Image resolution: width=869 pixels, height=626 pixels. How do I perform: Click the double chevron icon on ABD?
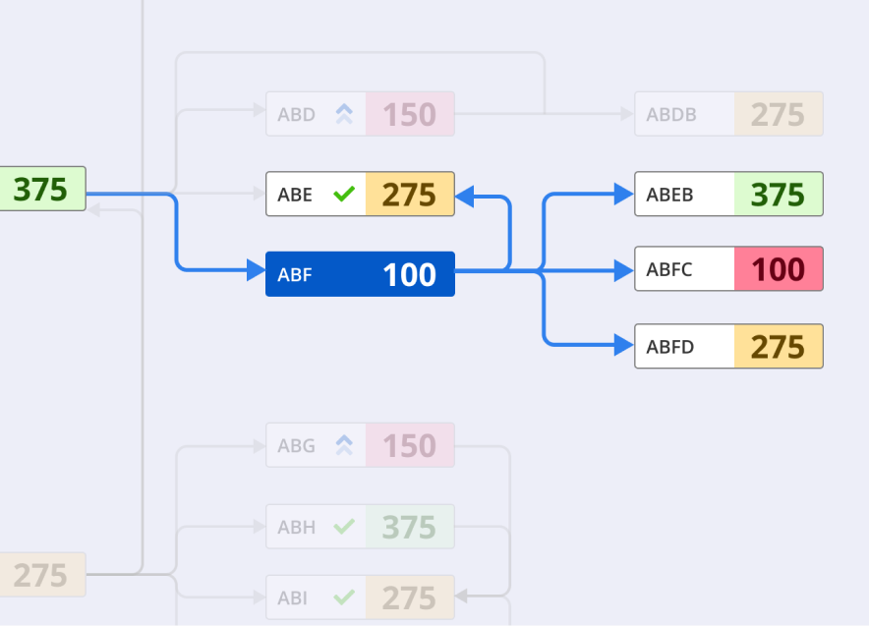click(x=343, y=115)
